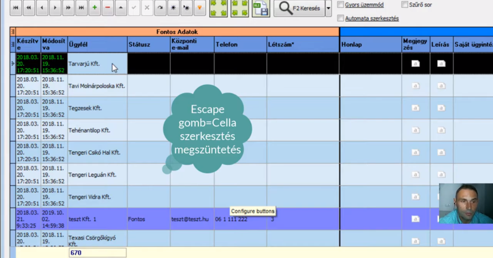Click the refresh data arrow icon
The image size is (493, 258).
point(160,8)
